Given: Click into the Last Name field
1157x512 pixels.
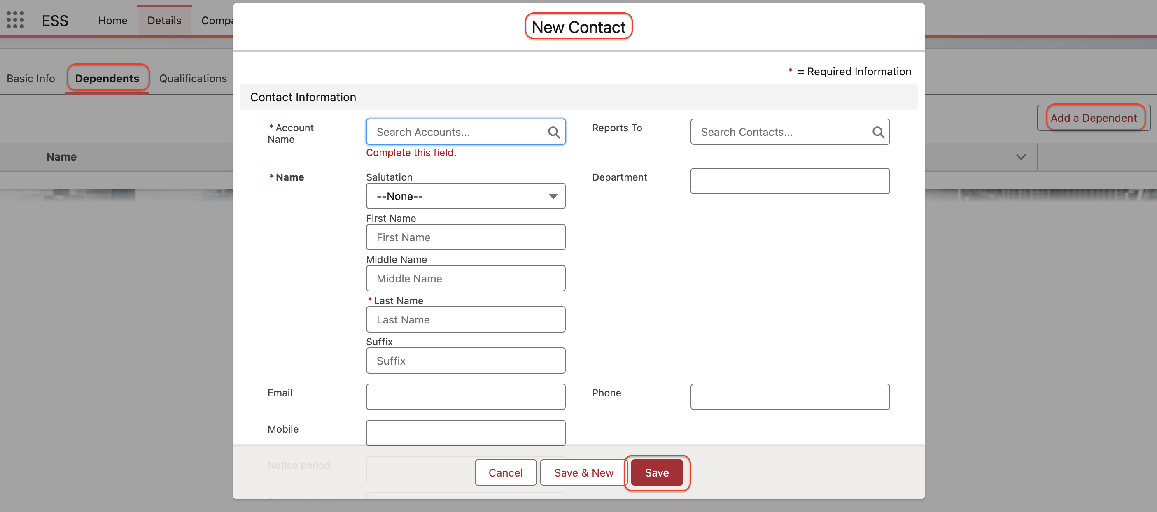Looking at the screenshot, I should 465,319.
